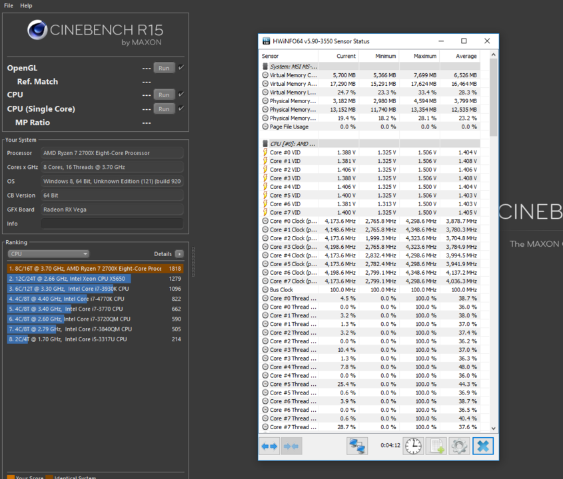This screenshot has height=479, width=563.
Task: Toggle the CPU test checkmark
Action: [181, 94]
